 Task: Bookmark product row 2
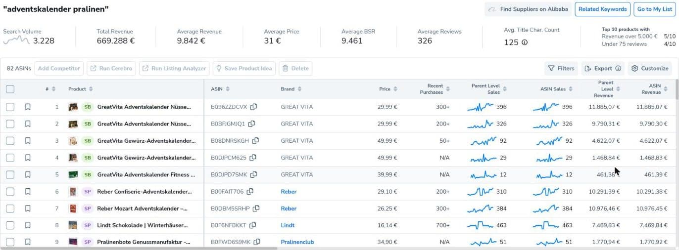(x=28, y=124)
